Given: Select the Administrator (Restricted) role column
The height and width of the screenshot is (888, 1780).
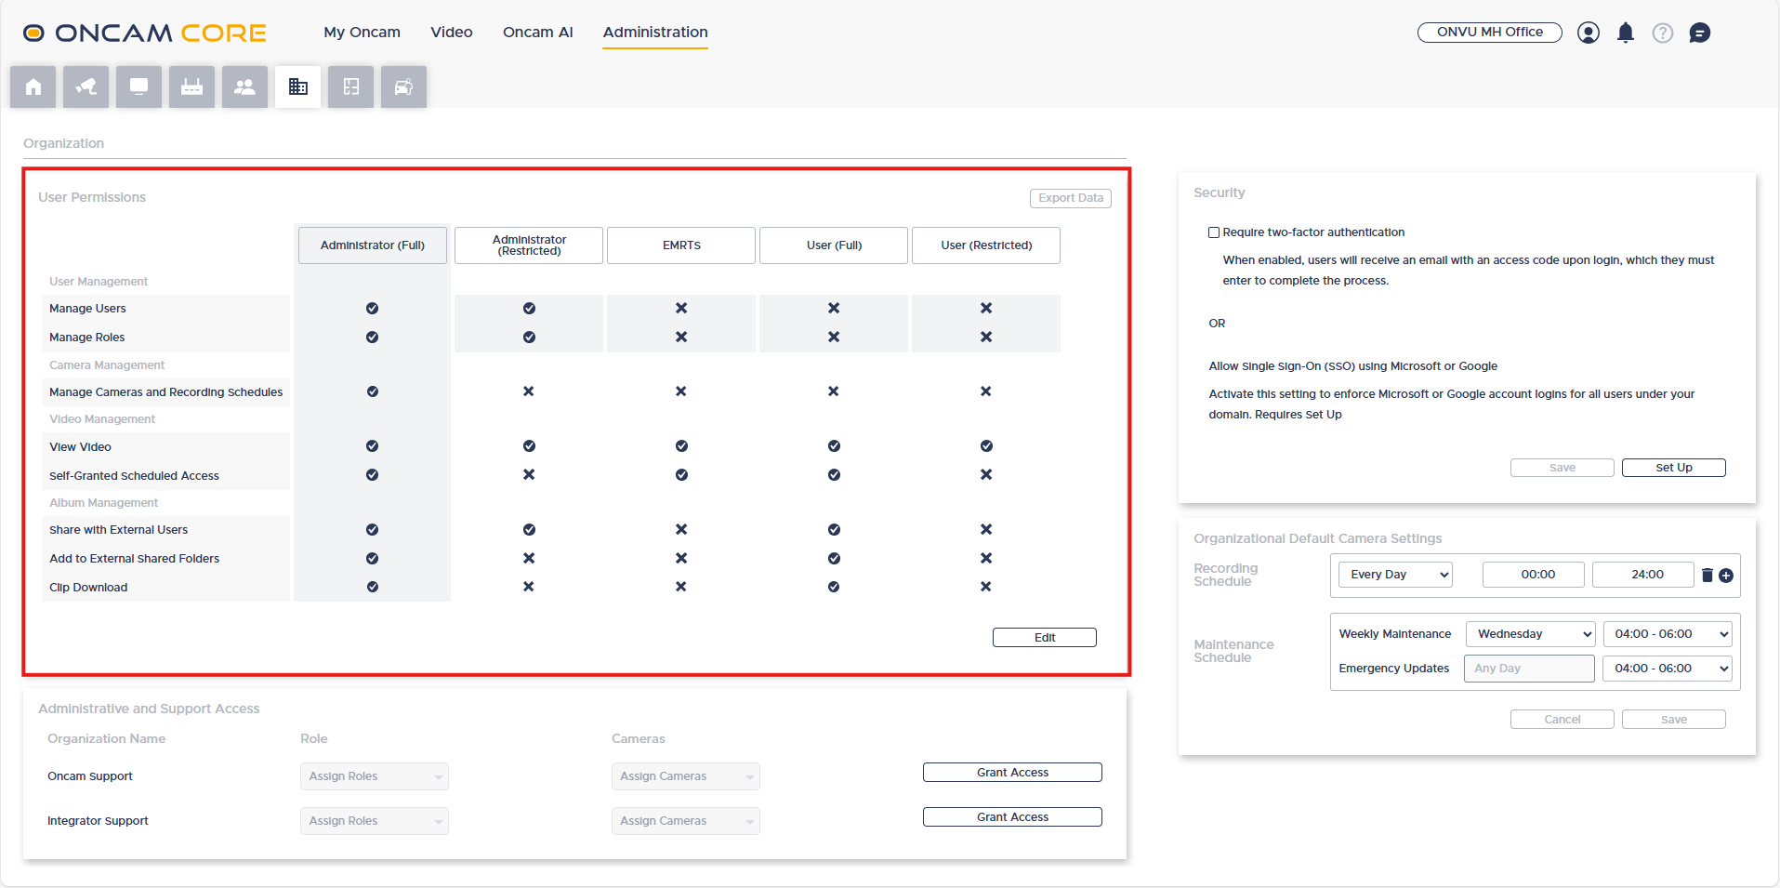Looking at the screenshot, I should point(529,245).
